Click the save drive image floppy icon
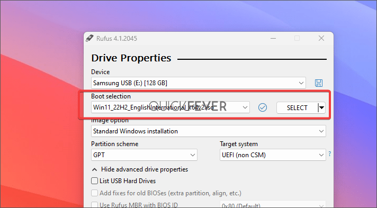 tap(319, 83)
